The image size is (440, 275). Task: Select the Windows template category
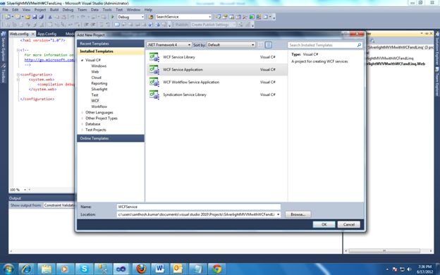(x=99, y=66)
